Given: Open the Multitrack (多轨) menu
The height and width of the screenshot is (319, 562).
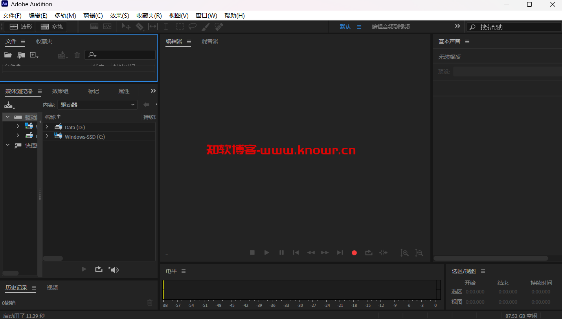Looking at the screenshot, I should click(x=65, y=15).
